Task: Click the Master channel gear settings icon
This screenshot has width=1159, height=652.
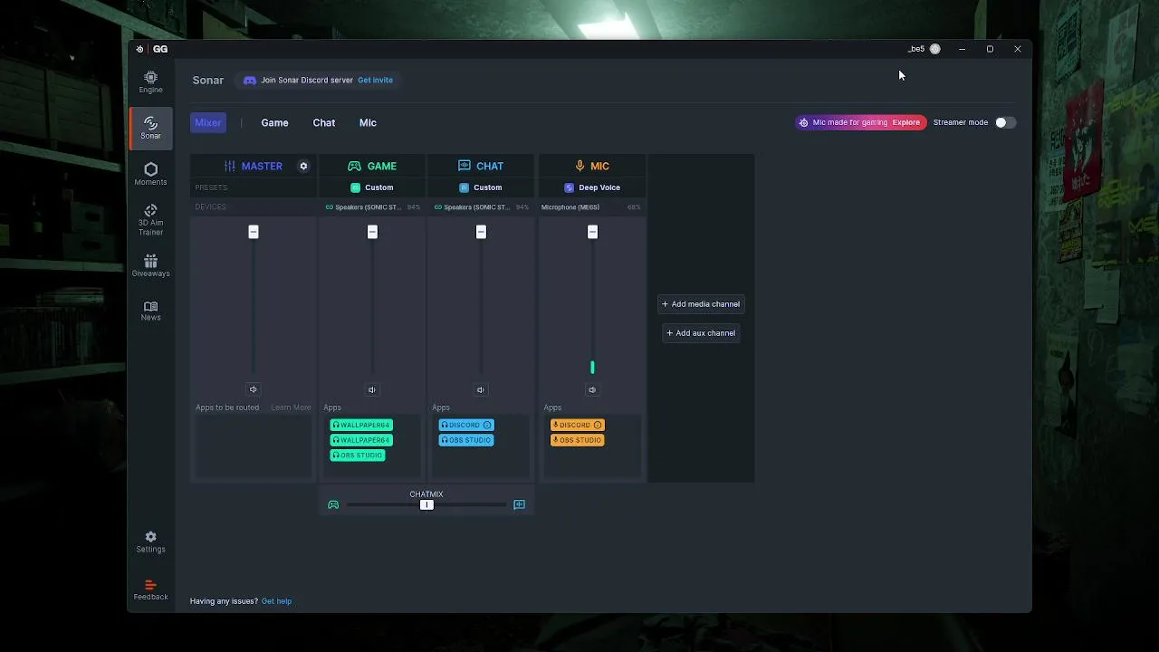Action: click(303, 166)
